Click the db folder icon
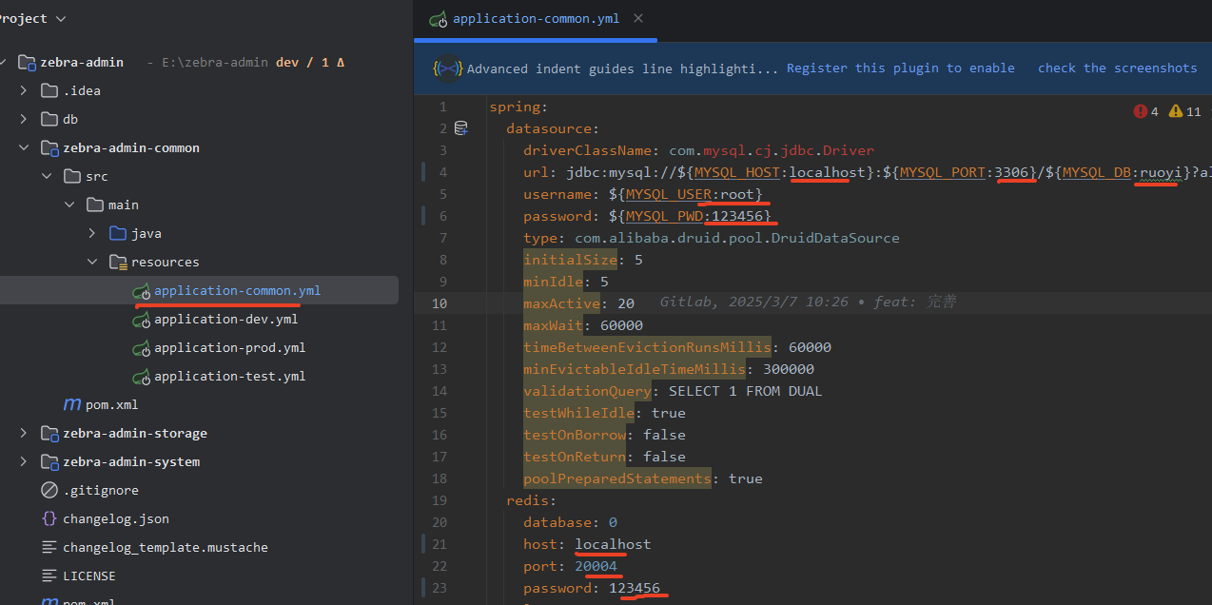 (x=49, y=119)
